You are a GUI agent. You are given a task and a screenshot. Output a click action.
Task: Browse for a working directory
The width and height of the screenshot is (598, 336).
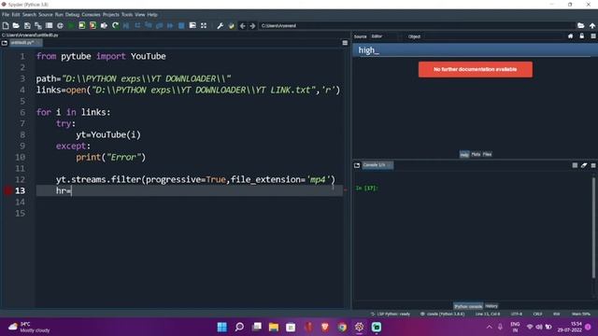point(580,25)
